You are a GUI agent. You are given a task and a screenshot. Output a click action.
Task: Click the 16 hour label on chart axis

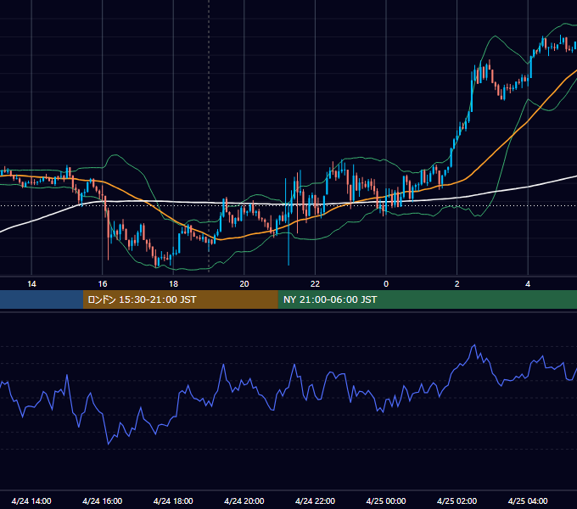click(103, 284)
